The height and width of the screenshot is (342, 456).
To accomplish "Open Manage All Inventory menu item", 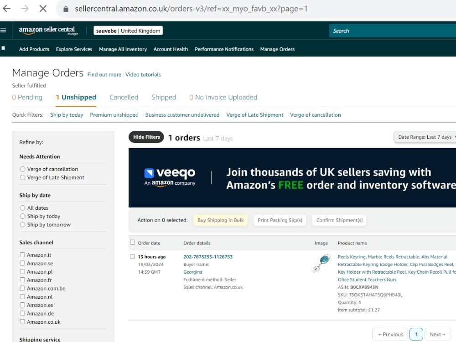I will (123, 49).
